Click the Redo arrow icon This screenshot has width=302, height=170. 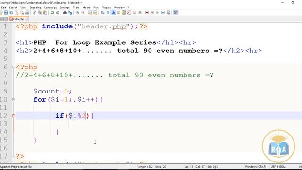58,13
